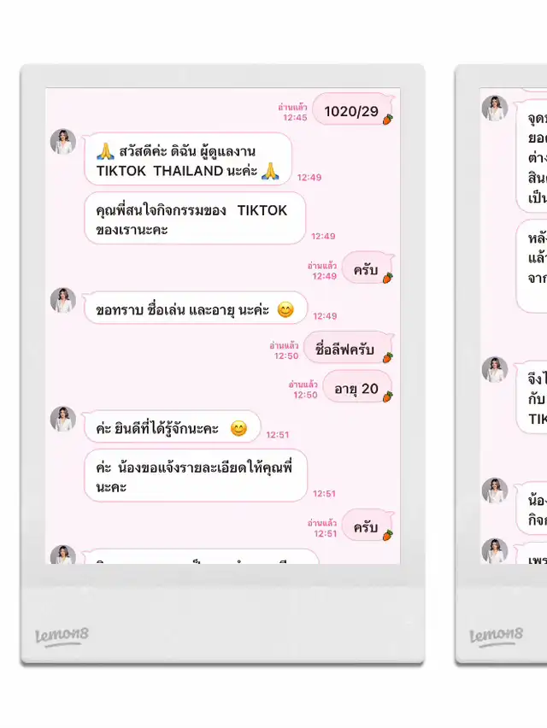Tap the avatar beside the nickname and age question

(63, 301)
